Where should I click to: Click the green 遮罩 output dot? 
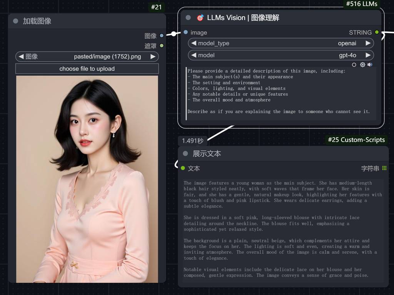pyautogui.click(x=161, y=45)
